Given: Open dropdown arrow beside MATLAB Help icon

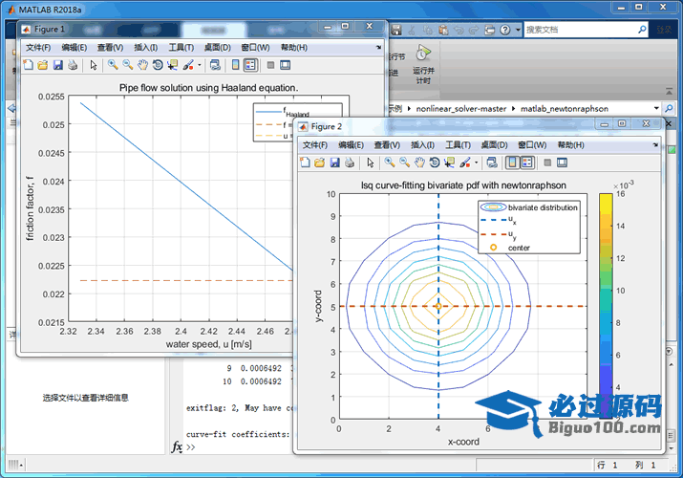Looking at the screenshot, I should (518, 30).
